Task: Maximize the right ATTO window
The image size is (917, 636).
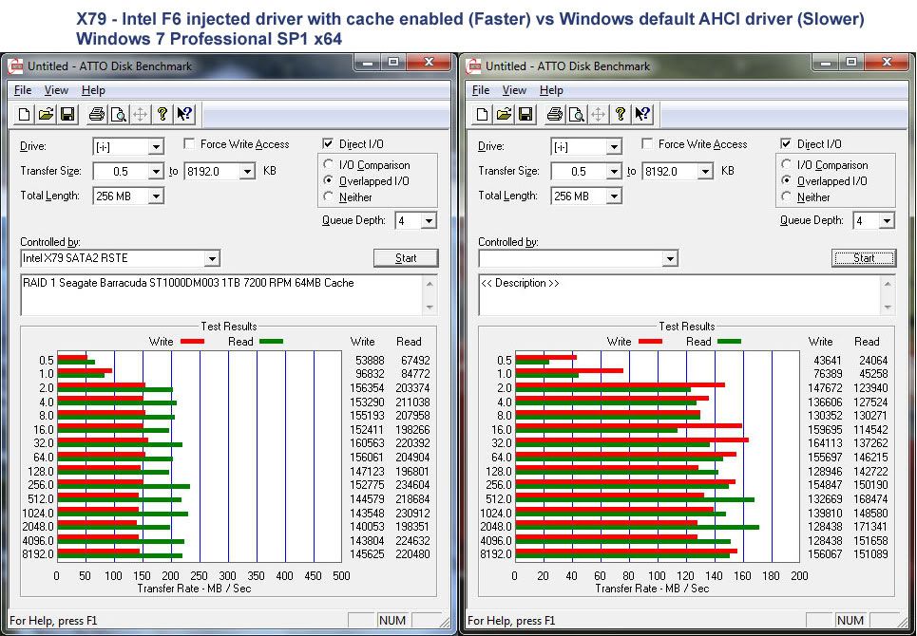Action: 850,62
